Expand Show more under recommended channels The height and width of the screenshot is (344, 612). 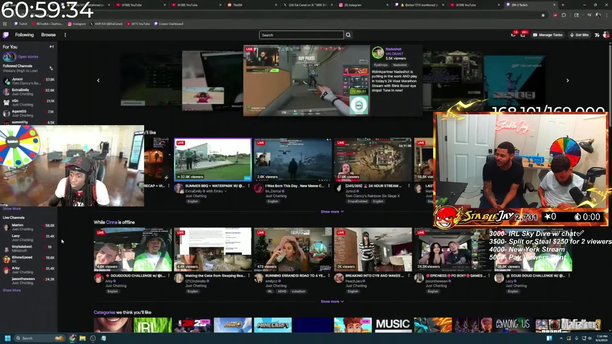tap(332, 212)
